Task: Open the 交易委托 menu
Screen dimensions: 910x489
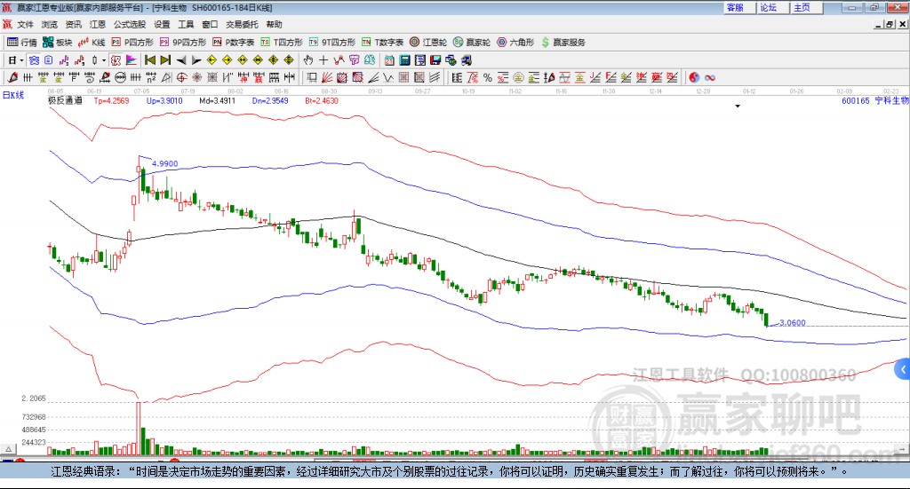Action: click(242, 24)
